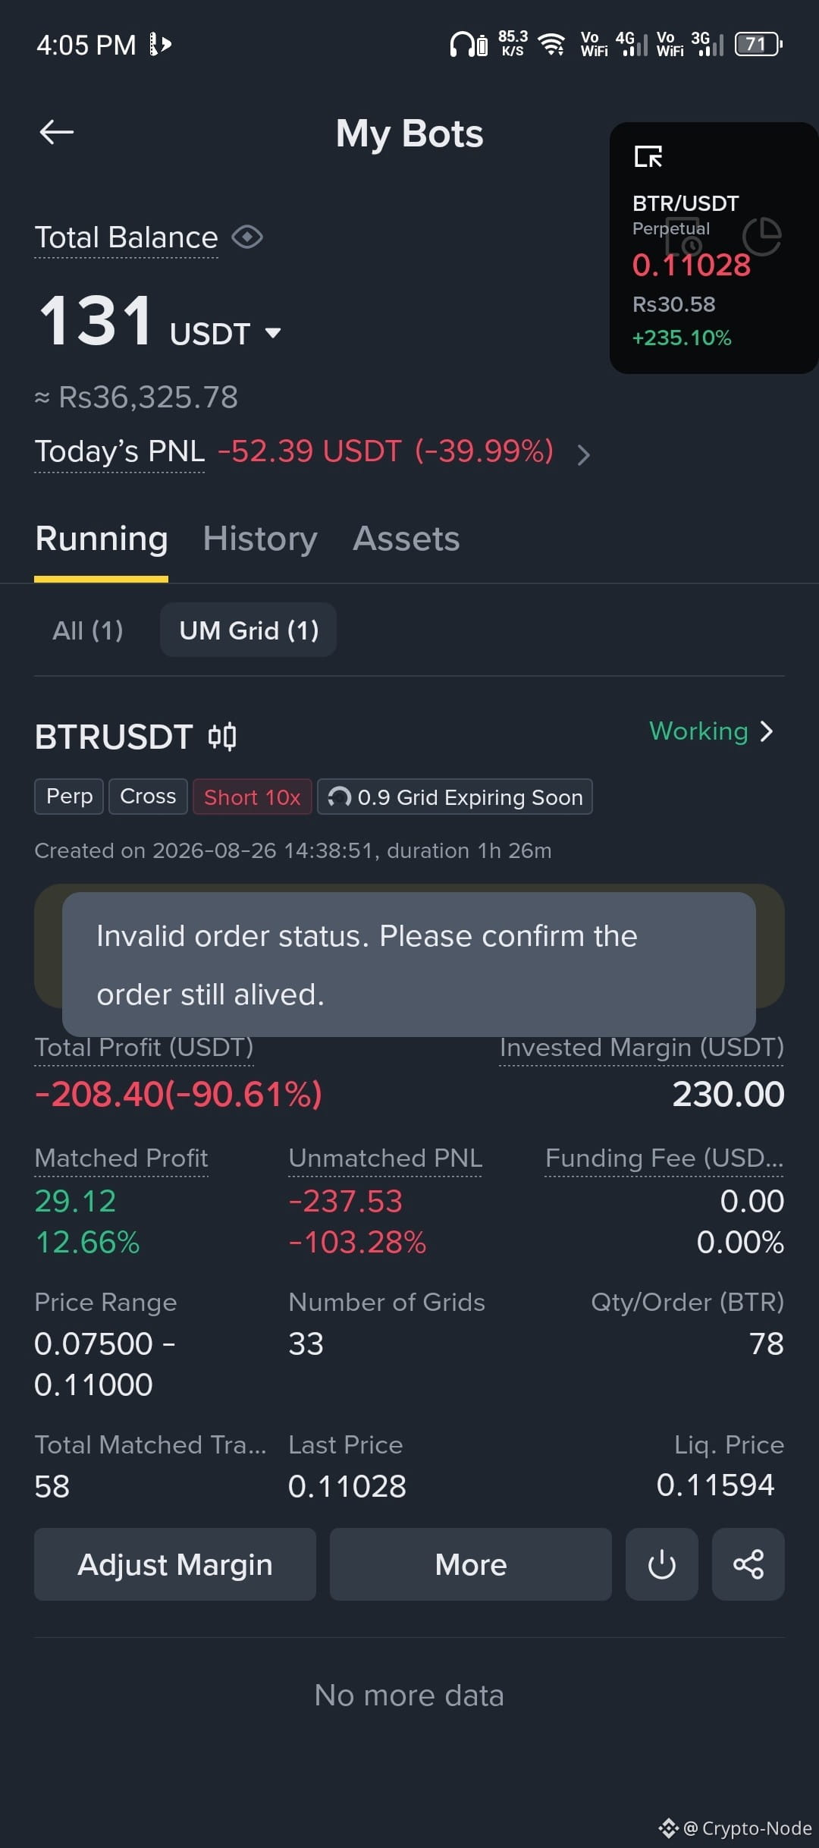
Task: Stop the bot with power icon
Action: (662, 1564)
